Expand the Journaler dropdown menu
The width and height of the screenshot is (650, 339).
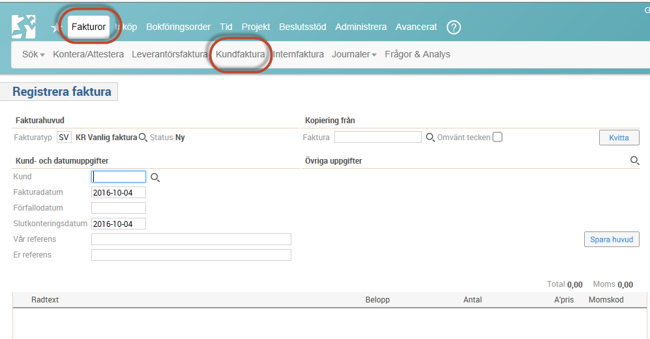[x=354, y=54]
